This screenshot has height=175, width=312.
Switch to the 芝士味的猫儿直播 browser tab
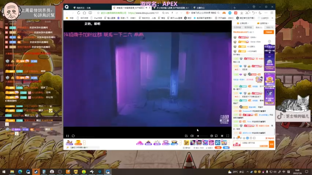click(x=171, y=8)
